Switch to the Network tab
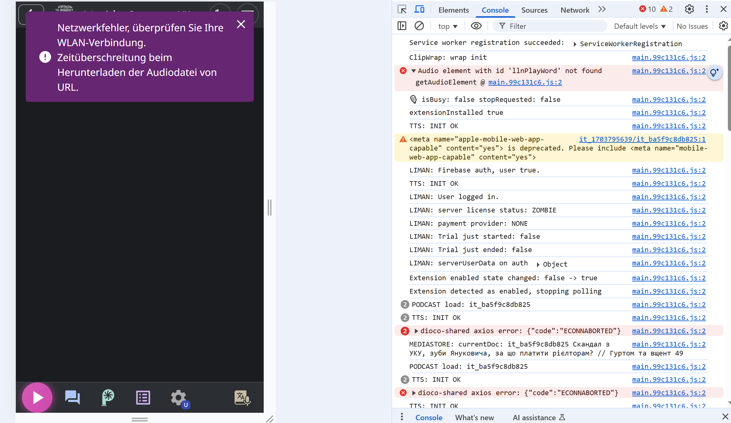The image size is (731, 423). [575, 10]
